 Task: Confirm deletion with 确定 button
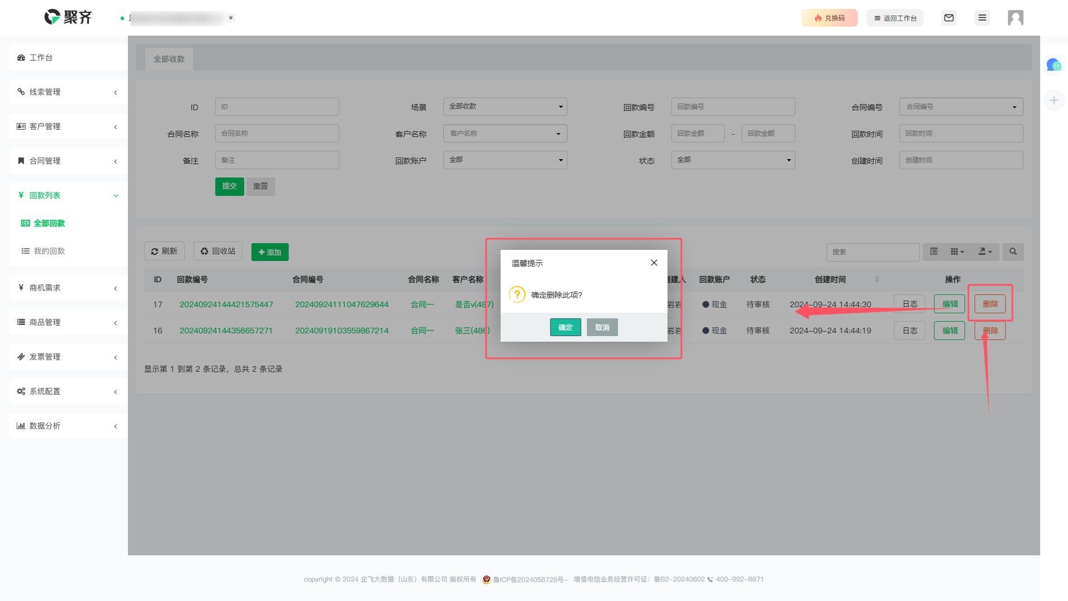565,327
